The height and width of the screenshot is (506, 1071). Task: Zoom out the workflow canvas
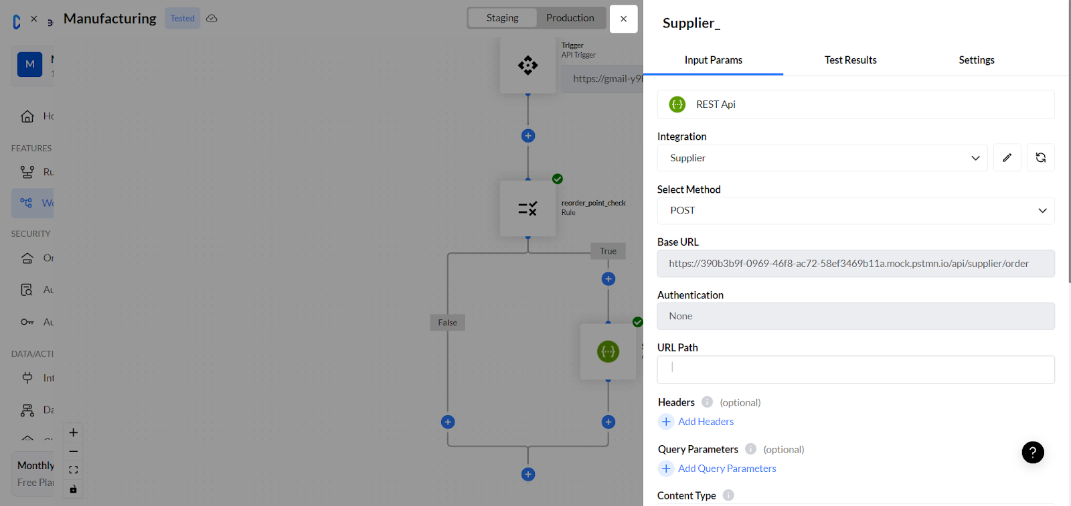[74, 451]
